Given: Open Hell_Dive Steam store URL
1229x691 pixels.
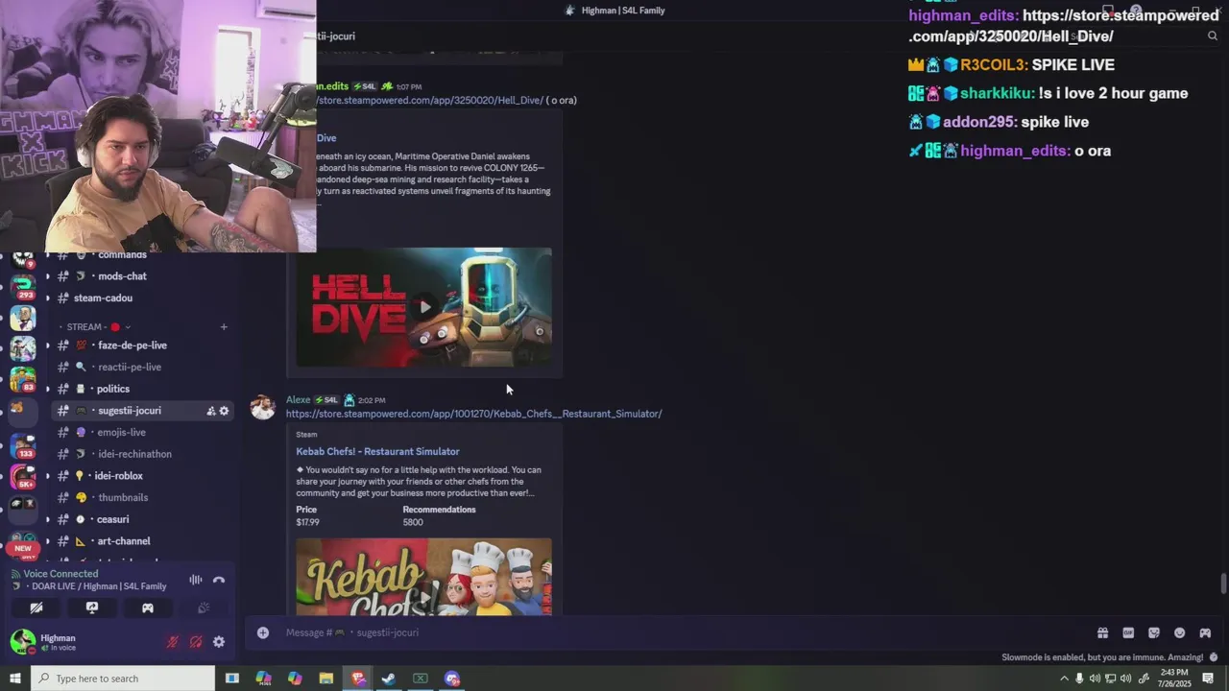Looking at the screenshot, I should [x=430, y=100].
